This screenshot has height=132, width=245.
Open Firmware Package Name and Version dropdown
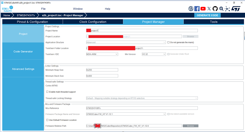coord(126,114)
